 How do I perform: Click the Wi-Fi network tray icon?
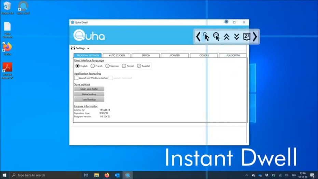[280, 175]
